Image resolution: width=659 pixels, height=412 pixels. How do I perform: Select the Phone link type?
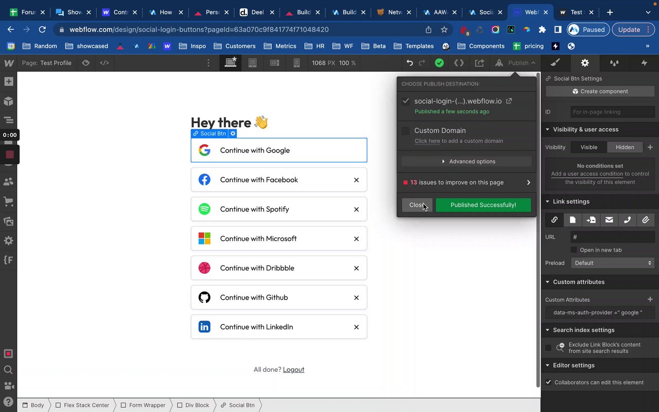click(628, 220)
